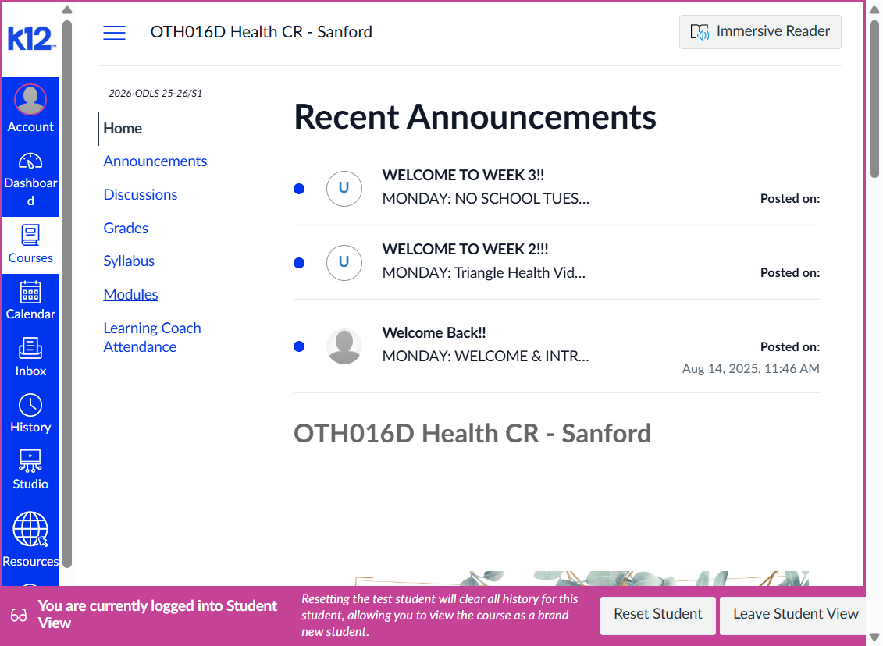
Task: Open the WELCOME TO WEEK 2!!! announcement
Action: pos(465,250)
